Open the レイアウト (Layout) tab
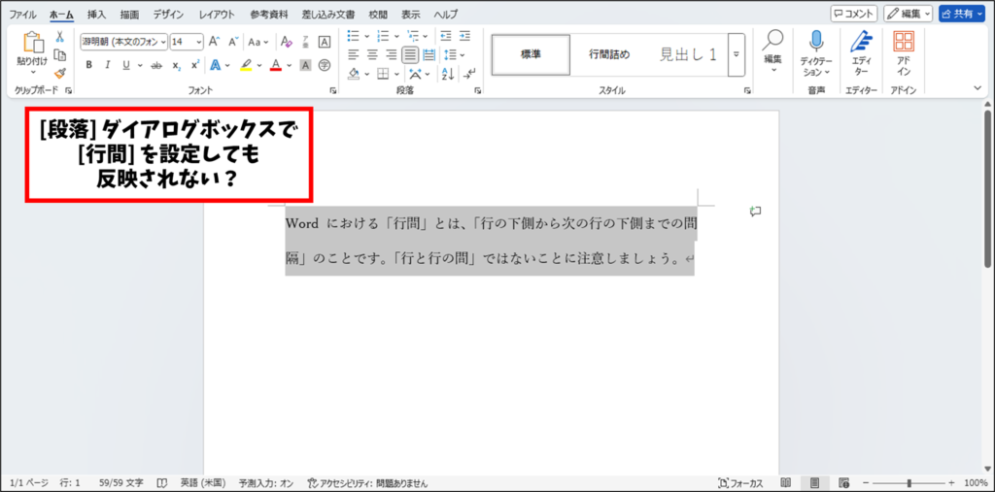Screen dimensions: 995x492 tap(216, 15)
